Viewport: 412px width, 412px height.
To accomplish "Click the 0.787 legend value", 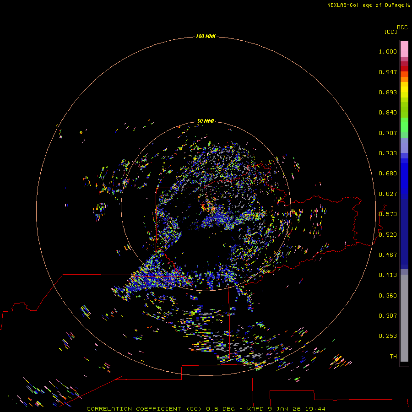I will point(388,133).
